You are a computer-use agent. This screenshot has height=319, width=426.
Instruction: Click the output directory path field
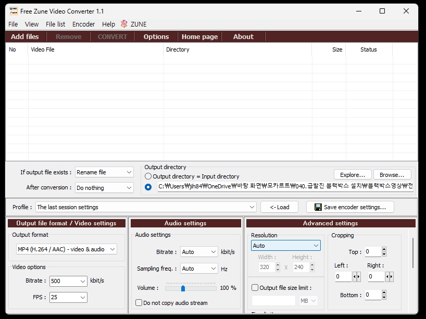pos(285,186)
